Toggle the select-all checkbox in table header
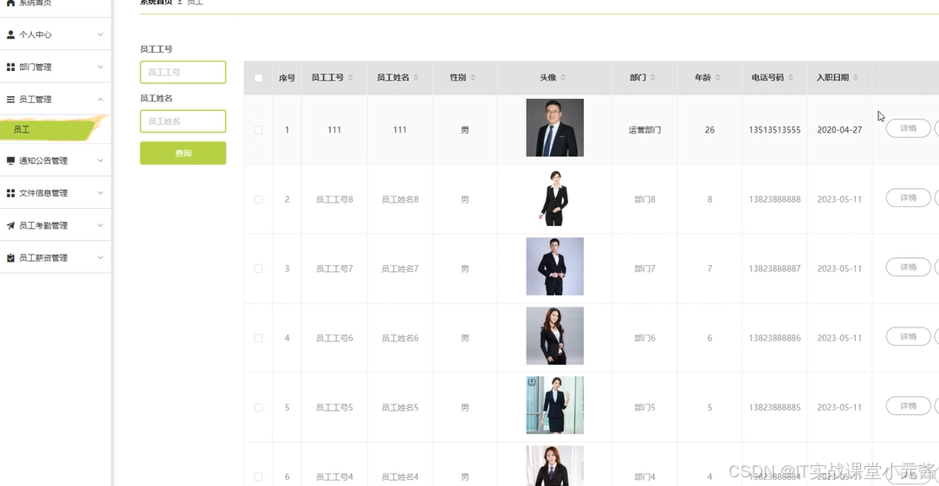Screen dimensions: 939x486 pyautogui.click(x=258, y=78)
